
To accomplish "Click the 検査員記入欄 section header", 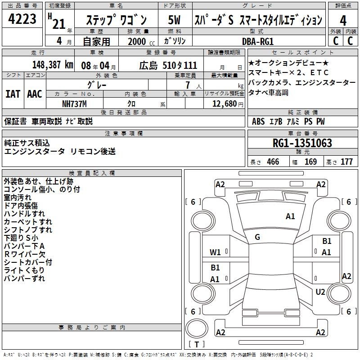I will [92, 173].
